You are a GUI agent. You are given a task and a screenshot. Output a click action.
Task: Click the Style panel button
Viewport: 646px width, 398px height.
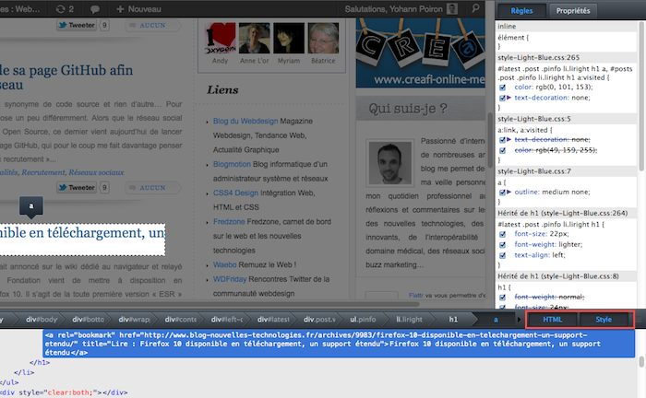604,319
